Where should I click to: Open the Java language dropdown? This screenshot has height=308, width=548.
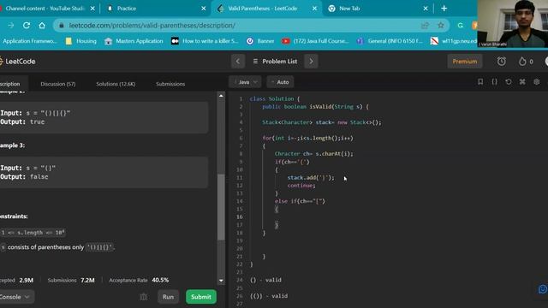point(246,82)
